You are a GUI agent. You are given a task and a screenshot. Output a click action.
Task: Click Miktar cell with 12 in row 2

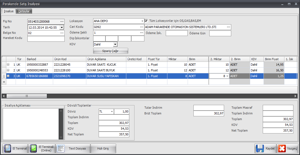pyautogui.click(x=177, y=70)
